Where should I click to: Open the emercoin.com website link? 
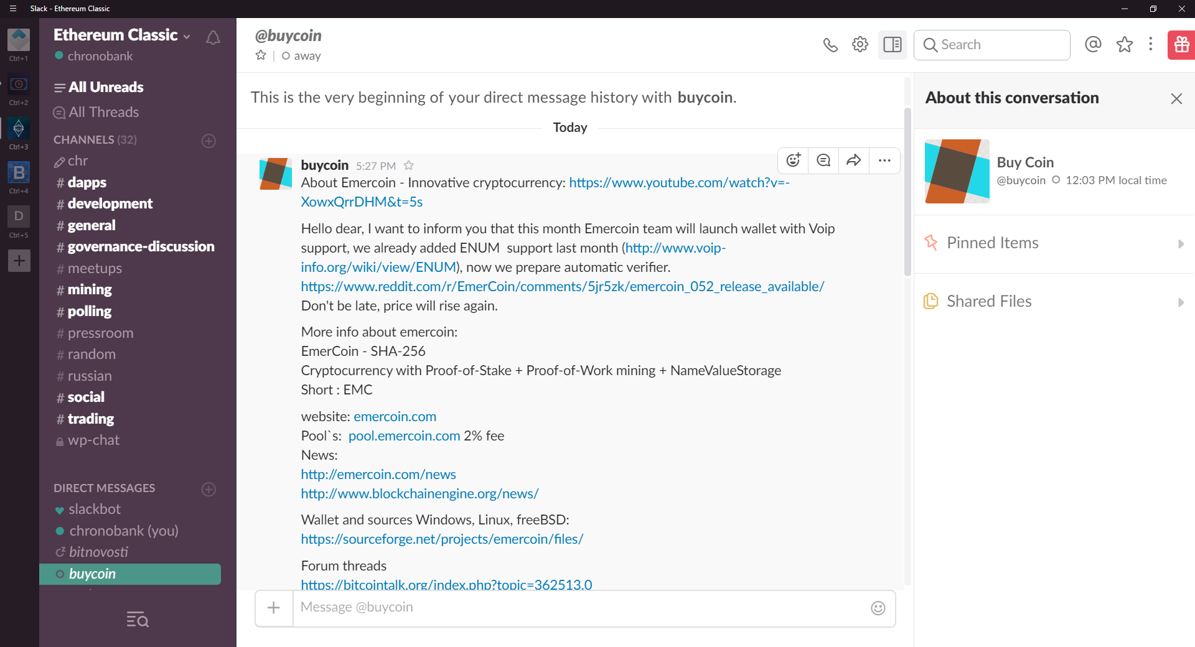[x=395, y=416]
